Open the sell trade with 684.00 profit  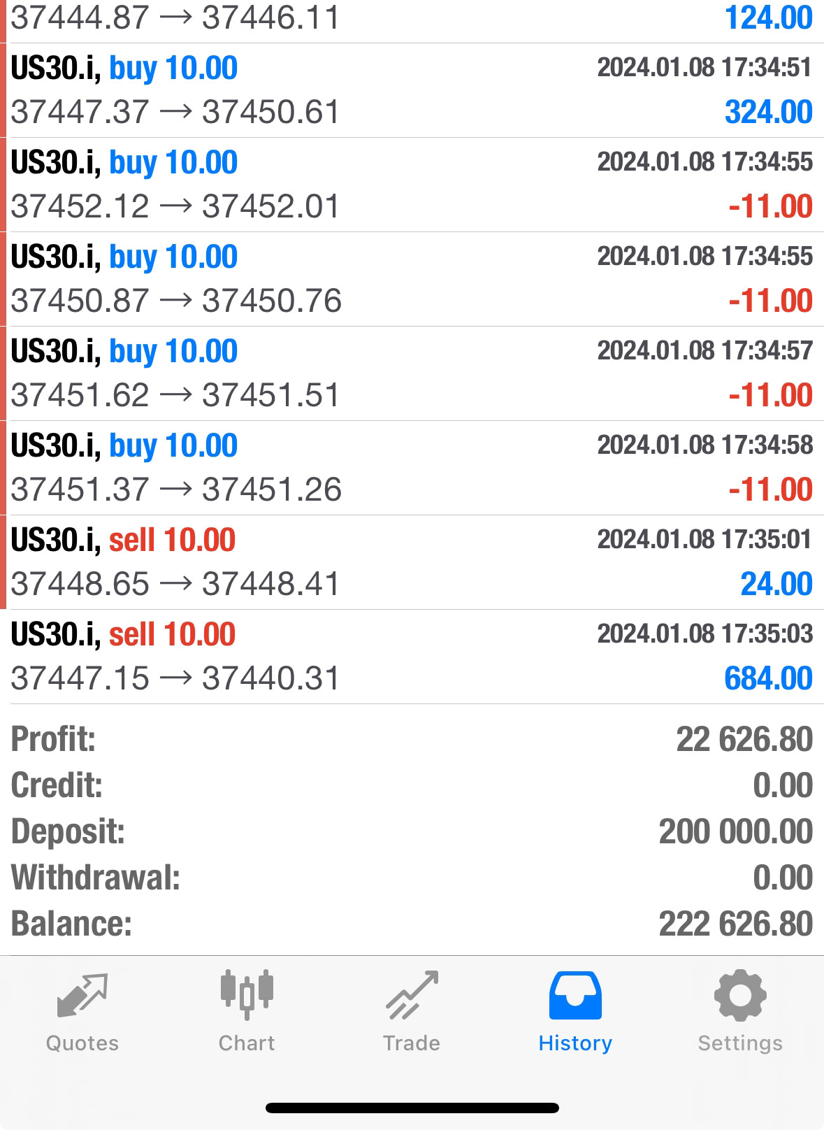tap(412, 657)
